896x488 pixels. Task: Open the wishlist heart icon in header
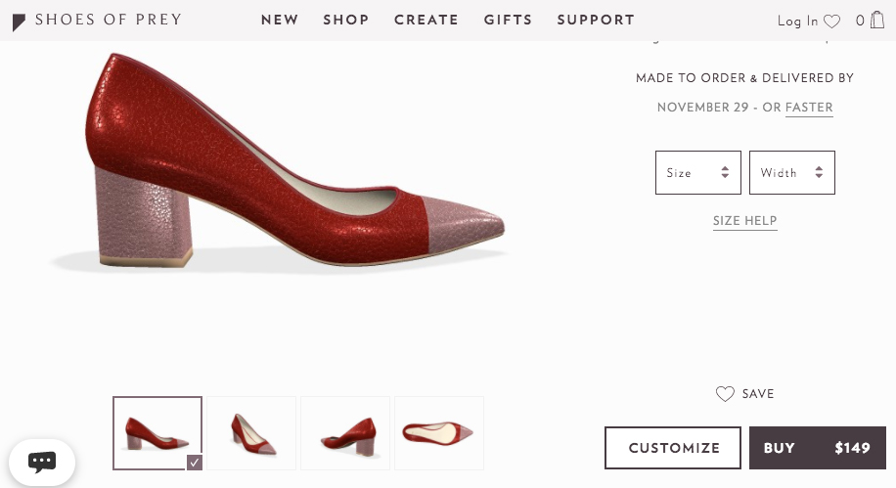(x=831, y=21)
